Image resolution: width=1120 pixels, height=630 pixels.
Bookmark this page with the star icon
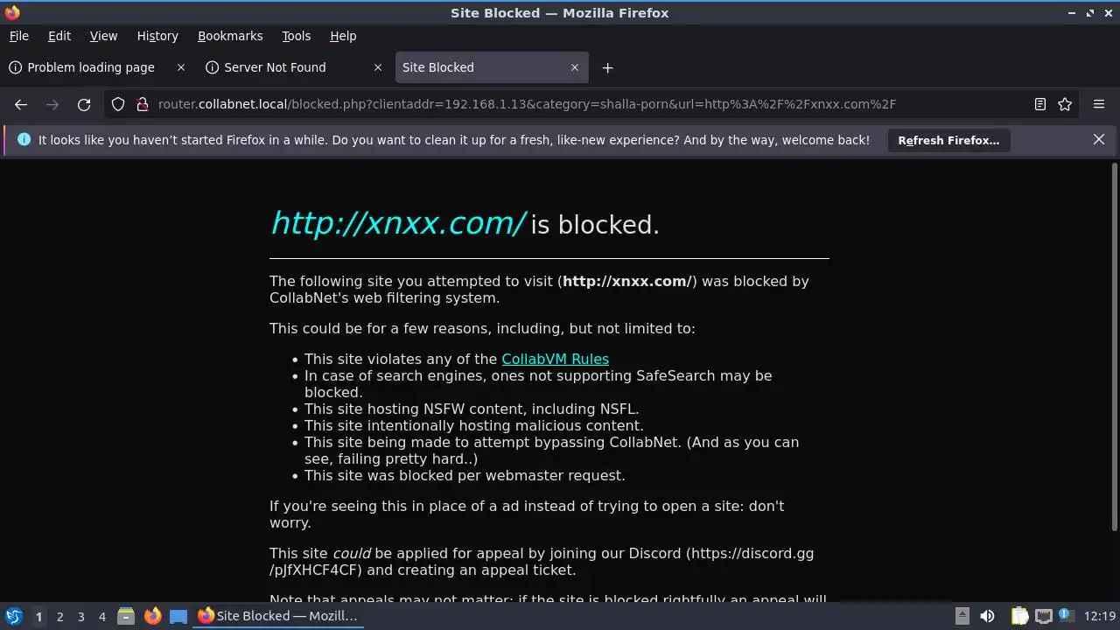[1065, 104]
